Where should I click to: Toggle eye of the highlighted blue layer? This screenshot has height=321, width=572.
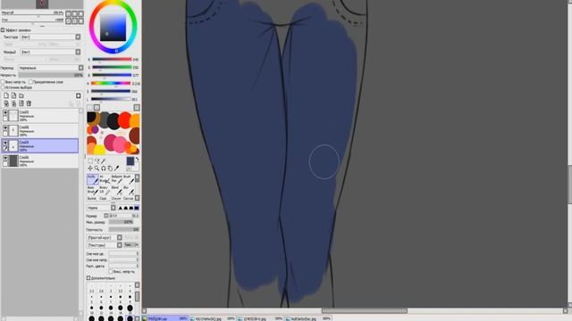[x=5, y=144]
